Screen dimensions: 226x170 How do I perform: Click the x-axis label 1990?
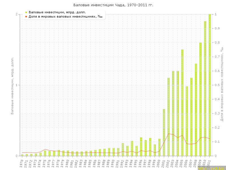click(113, 163)
